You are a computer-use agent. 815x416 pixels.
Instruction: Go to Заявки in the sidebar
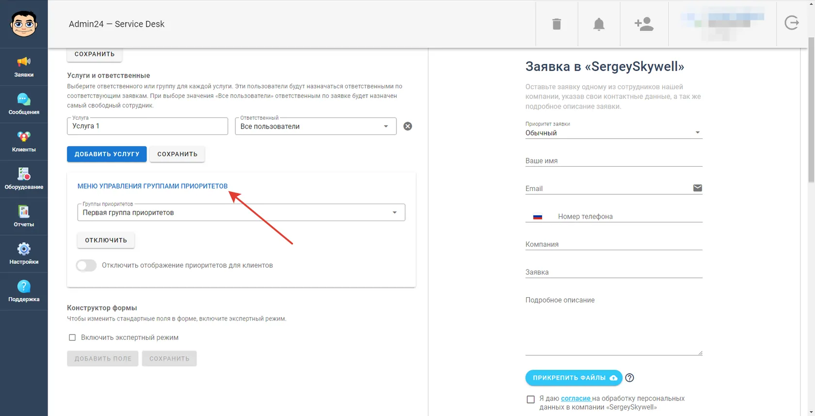(24, 67)
